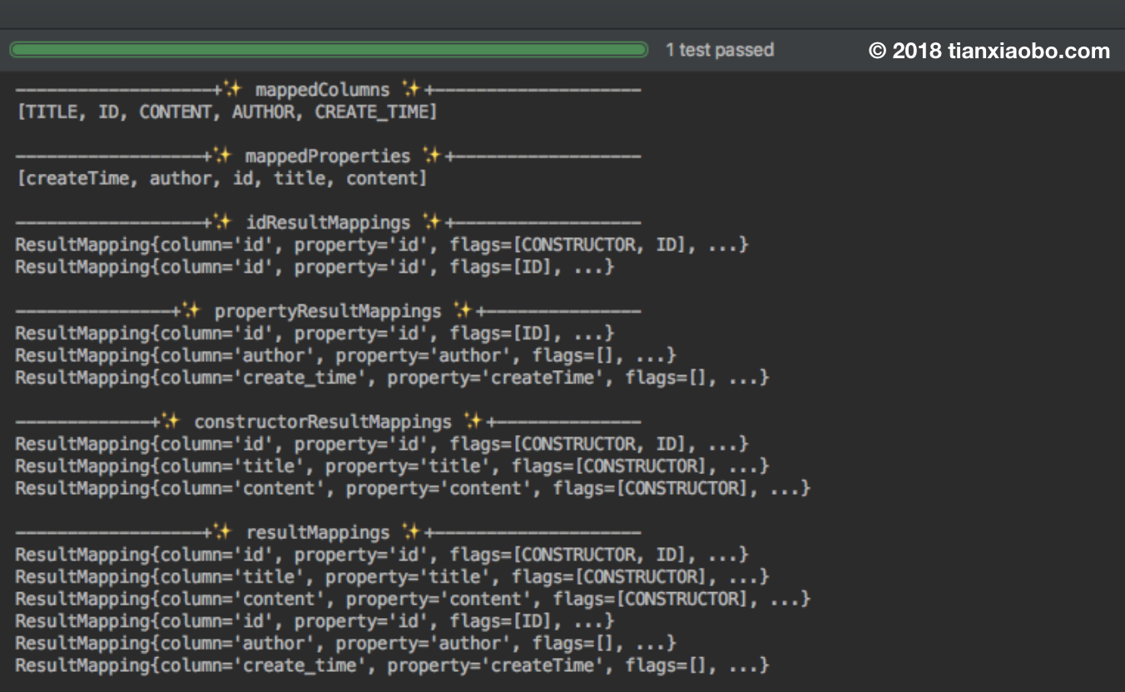1125x692 pixels.
Task: Click the content mapping line under constructorResultMappings
Action: pyautogui.click(x=413, y=488)
